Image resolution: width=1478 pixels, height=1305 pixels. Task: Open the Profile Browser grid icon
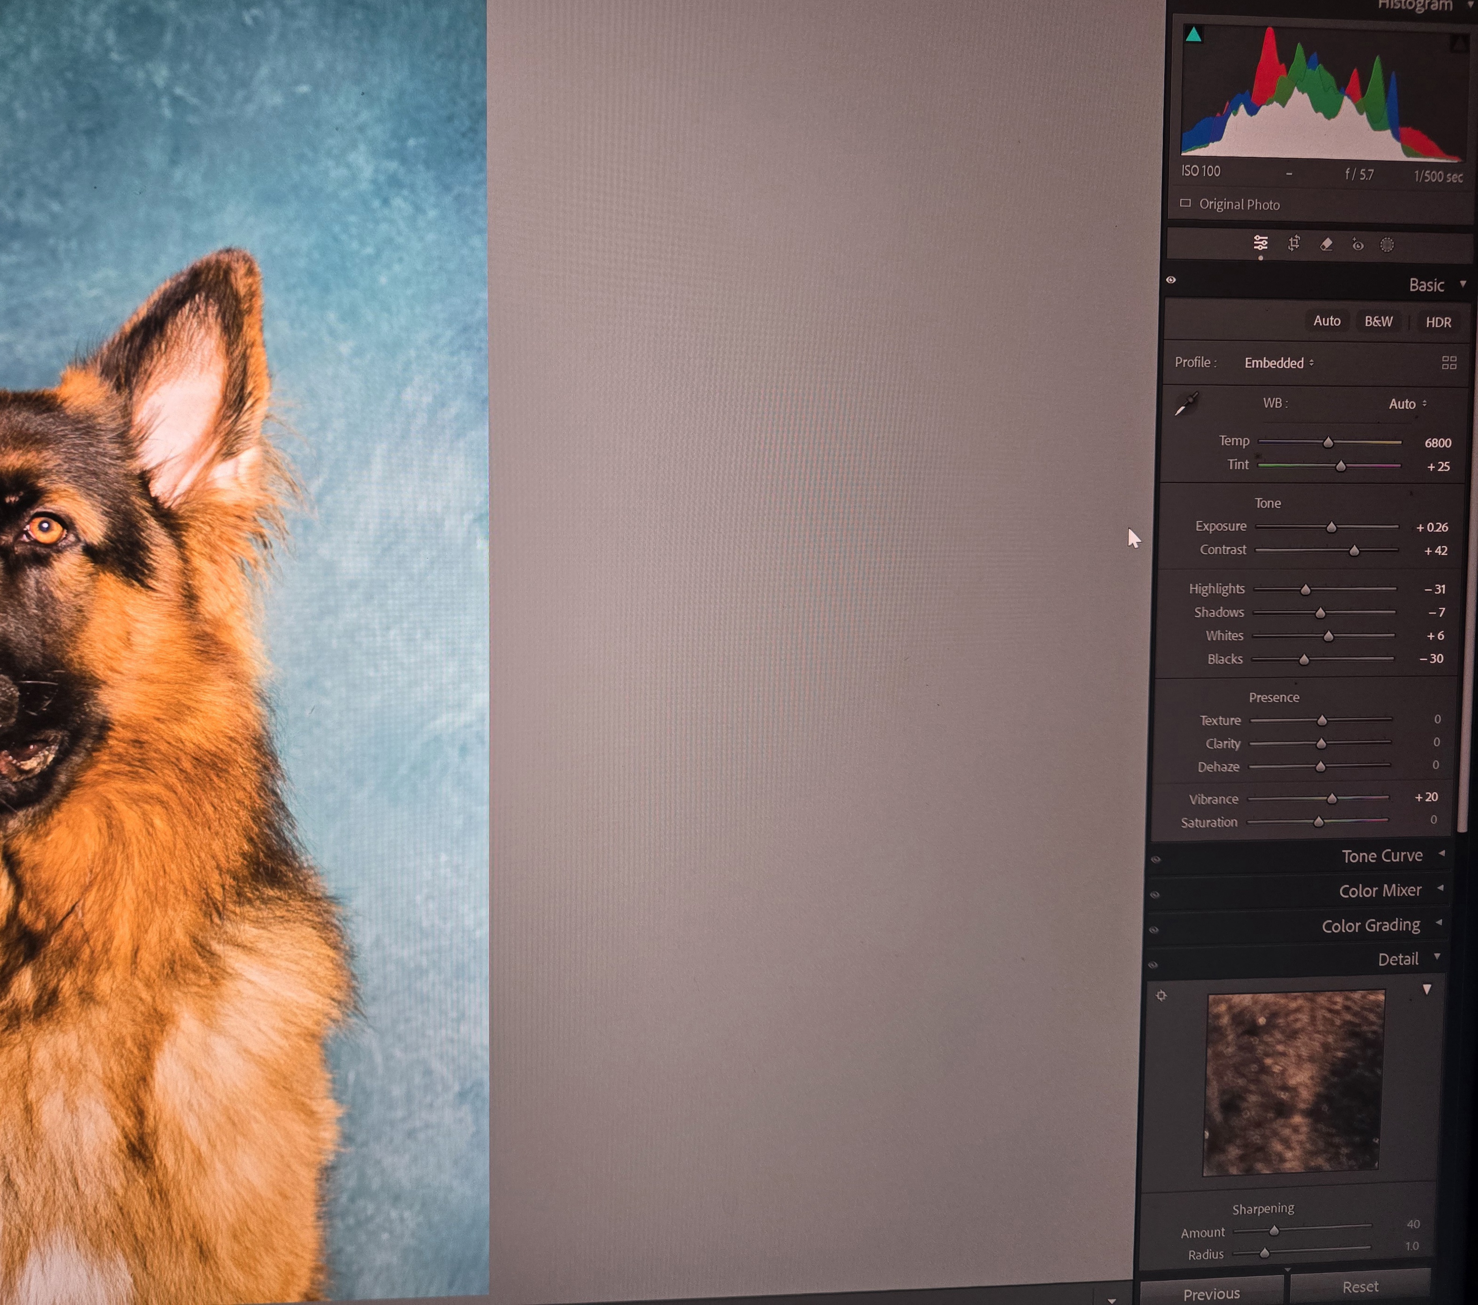click(1448, 363)
